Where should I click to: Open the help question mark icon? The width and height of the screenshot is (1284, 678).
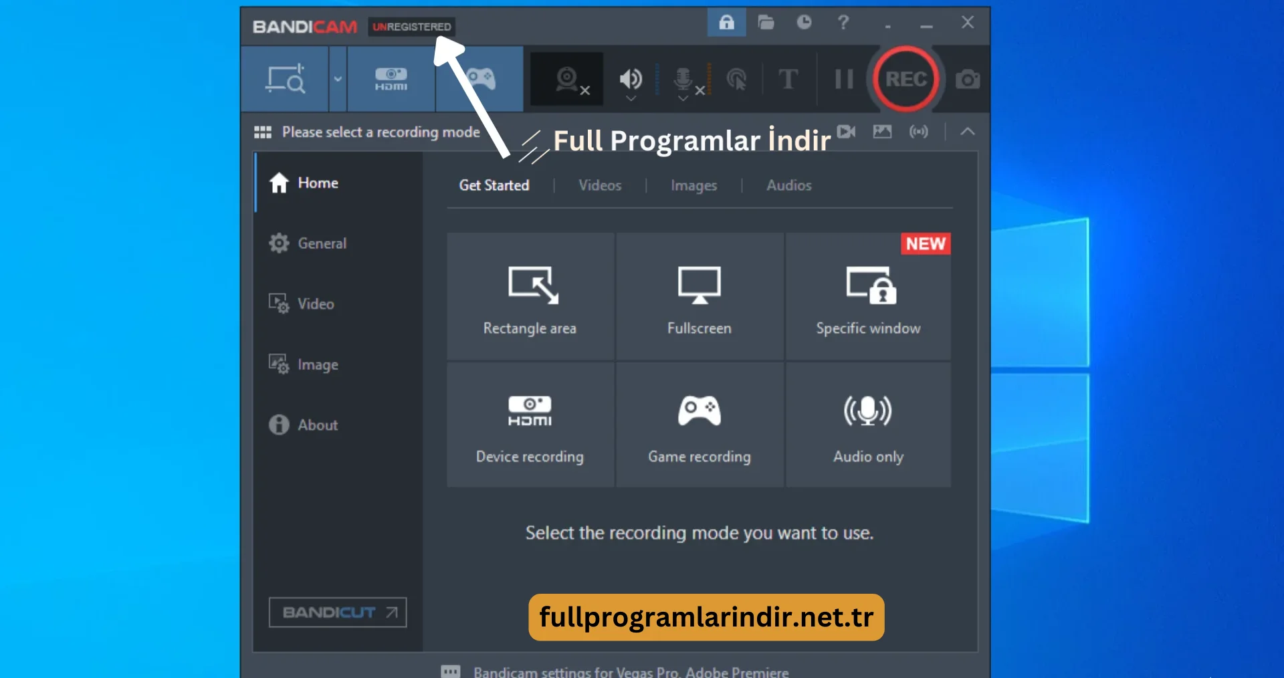[843, 22]
